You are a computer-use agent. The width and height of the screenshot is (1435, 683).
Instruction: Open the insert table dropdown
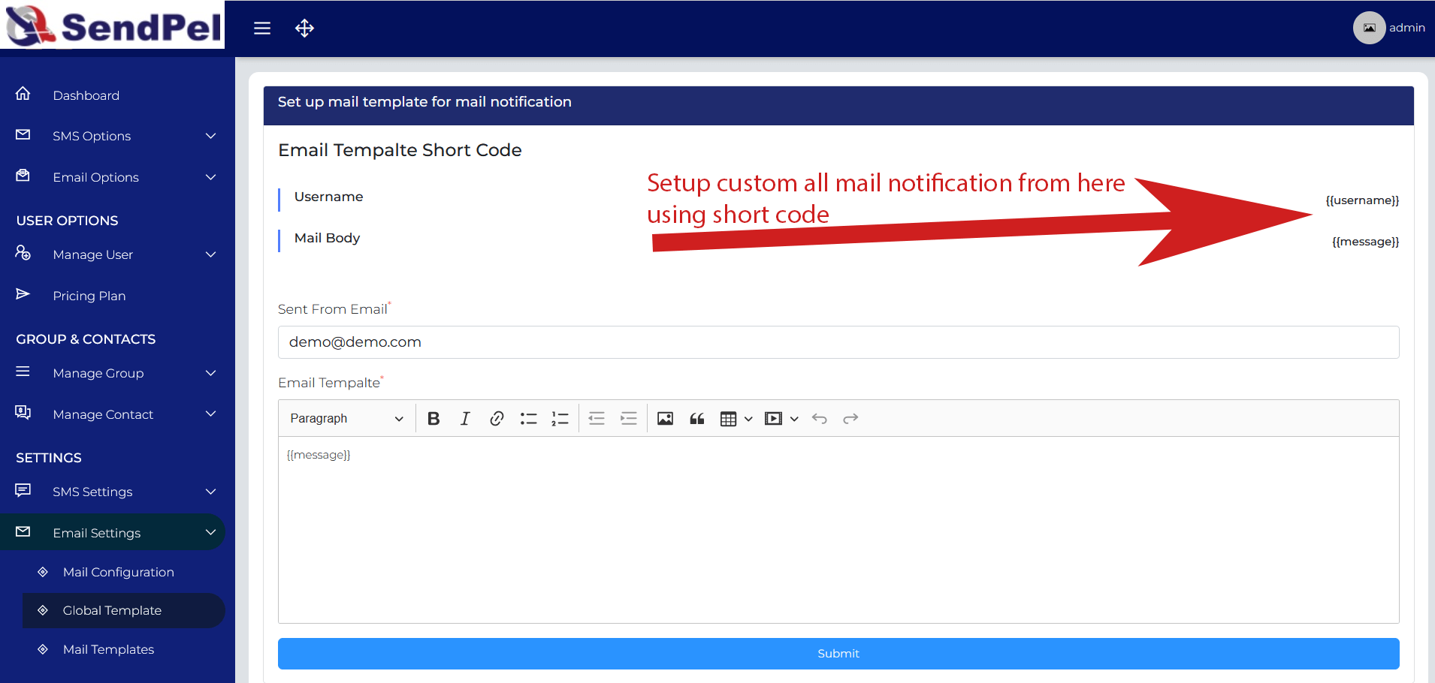pos(736,419)
